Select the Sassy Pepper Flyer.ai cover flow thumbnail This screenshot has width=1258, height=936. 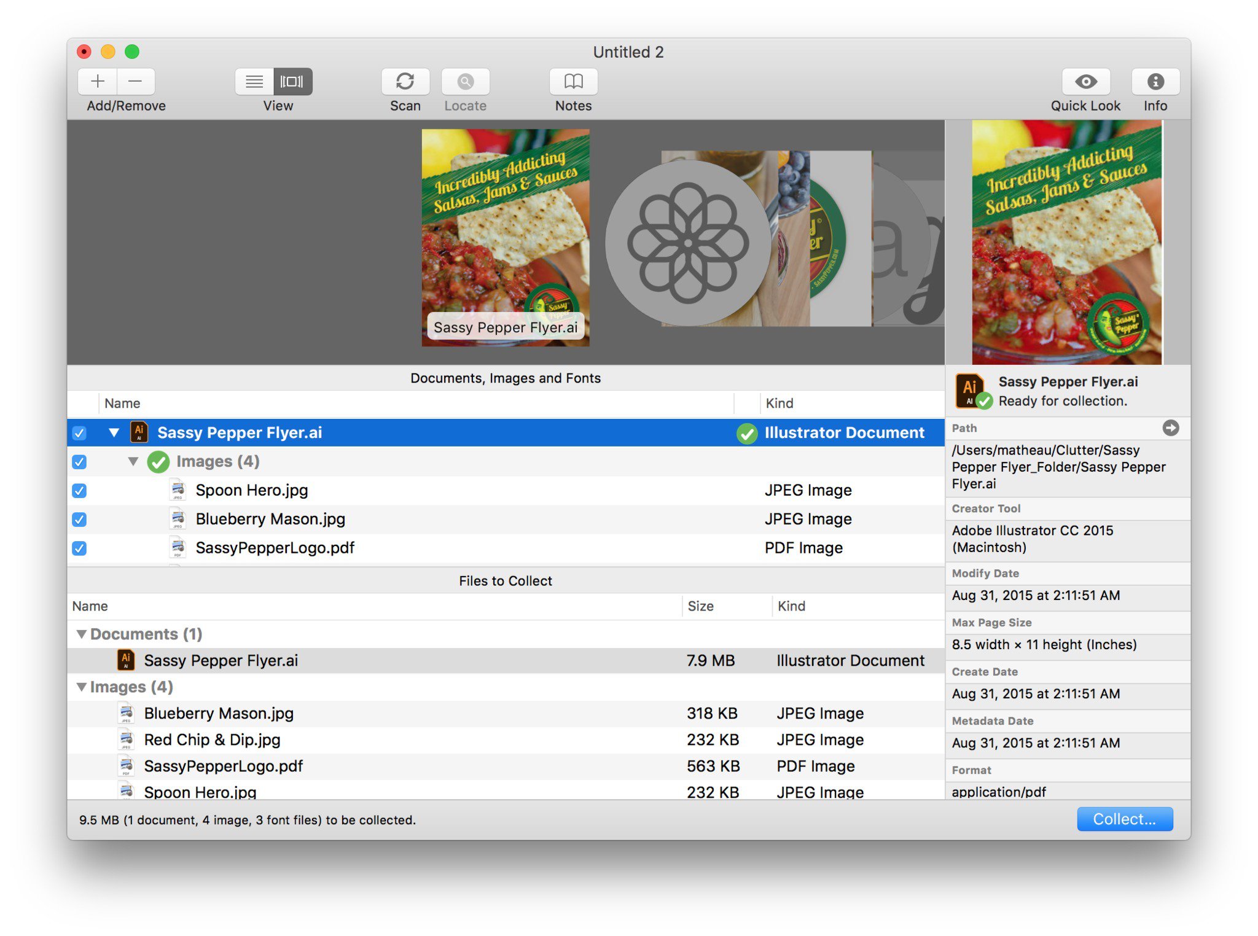505,238
